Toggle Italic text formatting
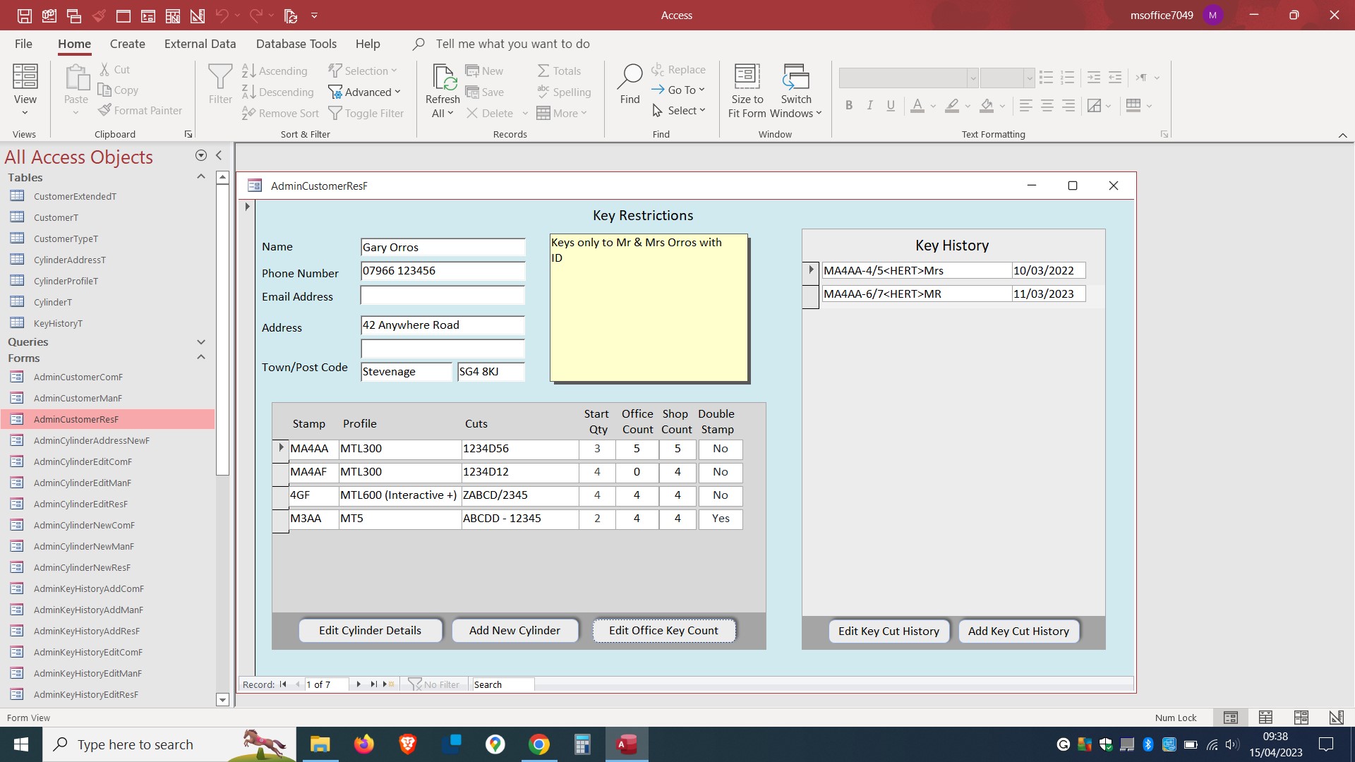Viewport: 1355px width, 762px height. (870, 105)
